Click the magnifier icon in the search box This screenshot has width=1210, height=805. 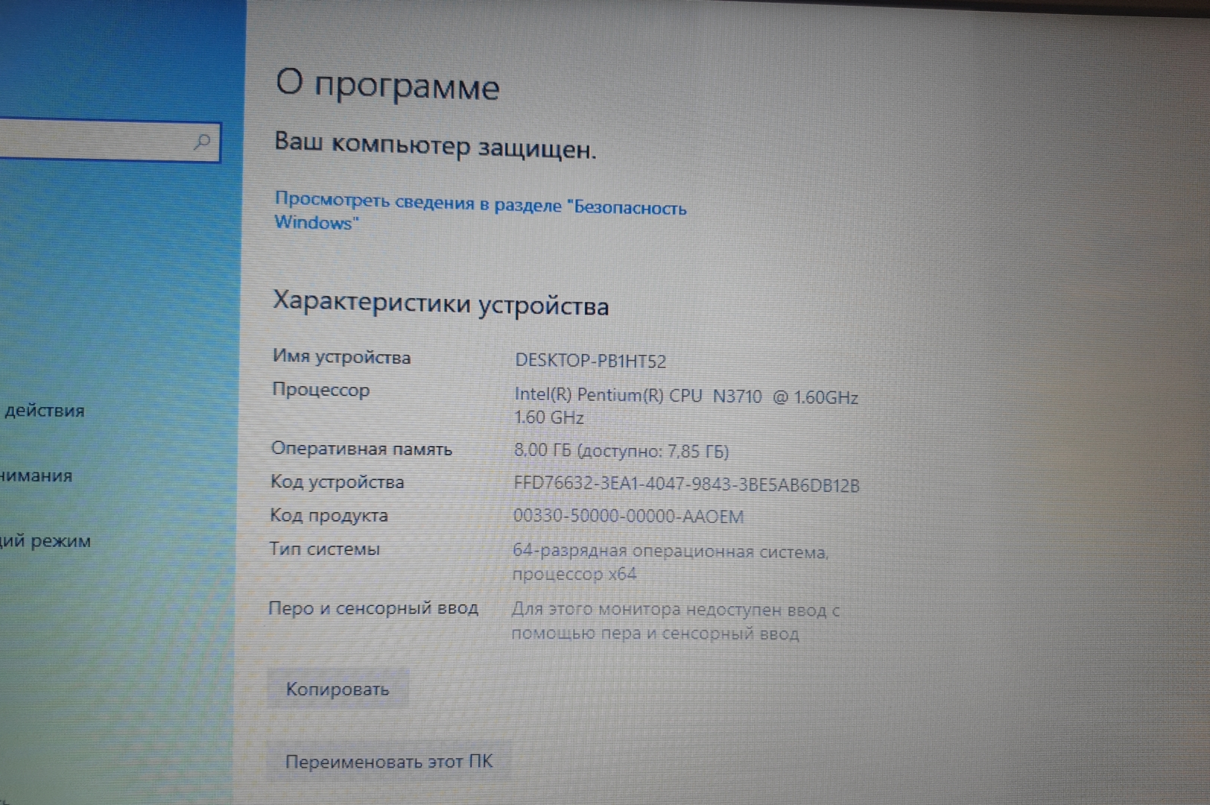[201, 142]
